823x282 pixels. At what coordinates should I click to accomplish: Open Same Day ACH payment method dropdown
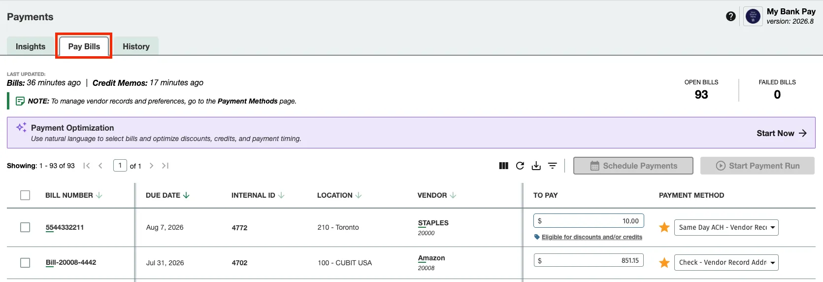(726, 227)
